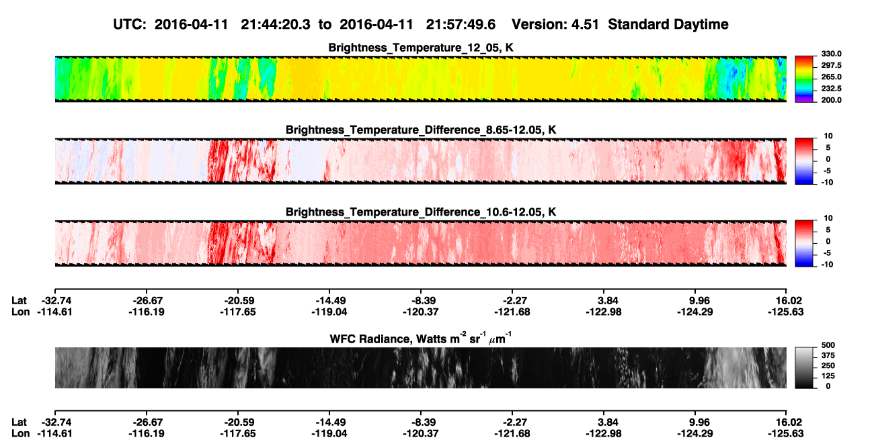The image size is (874, 448).
Task: Click the grayscale WFC Radiance colorbar
Action: (x=804, y=367)
